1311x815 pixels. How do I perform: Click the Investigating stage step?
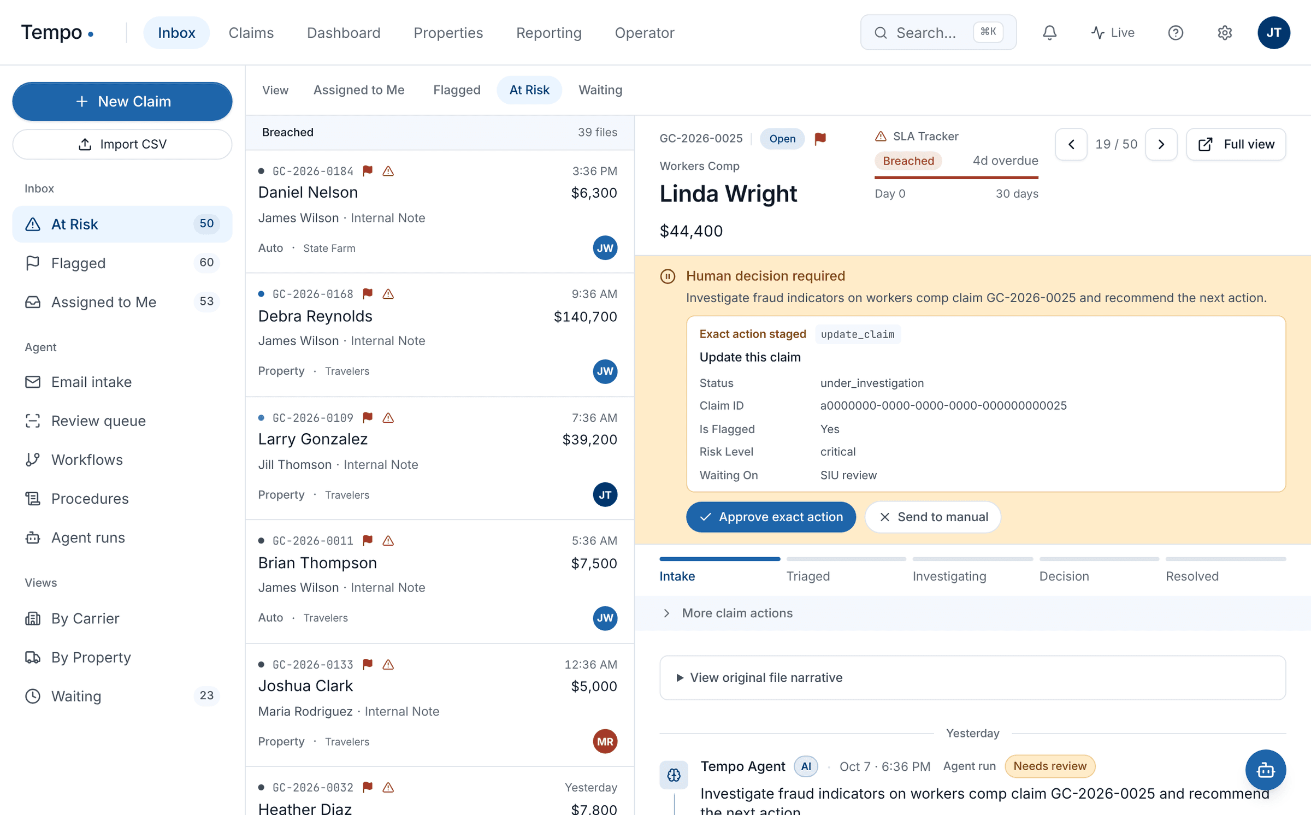point(972,570)
